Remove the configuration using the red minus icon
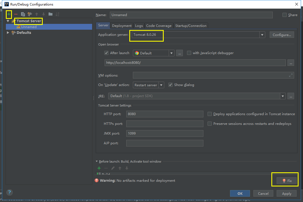This screenshot has height=202, width=303. tap(16, 14)
